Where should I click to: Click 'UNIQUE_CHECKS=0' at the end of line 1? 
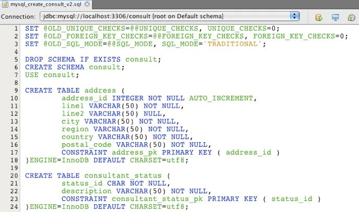[x=242, y=29]
